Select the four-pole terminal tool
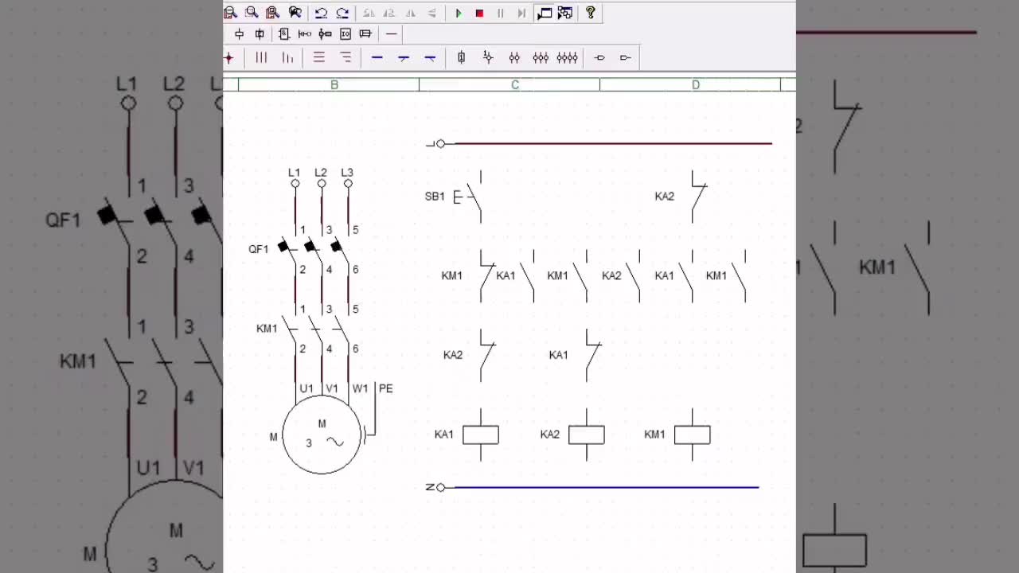The width and height of the screenshot is (1019, 573). [567, 57]
